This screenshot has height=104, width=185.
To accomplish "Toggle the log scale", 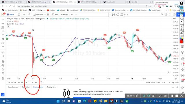I will pos(173,82).
